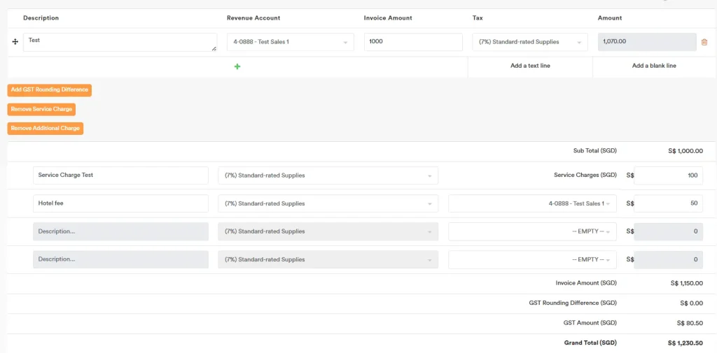
Task: Click the Hotel fee amount field showing 50
Action: click(668, 203)
